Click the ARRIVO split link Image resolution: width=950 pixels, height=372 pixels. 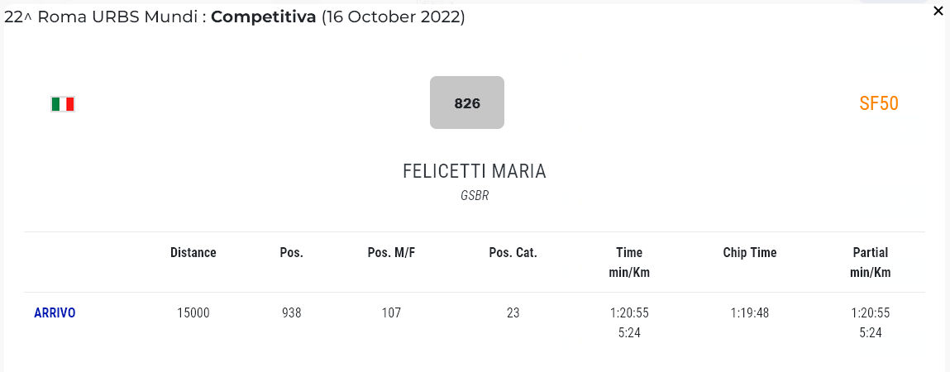(55, 312)
